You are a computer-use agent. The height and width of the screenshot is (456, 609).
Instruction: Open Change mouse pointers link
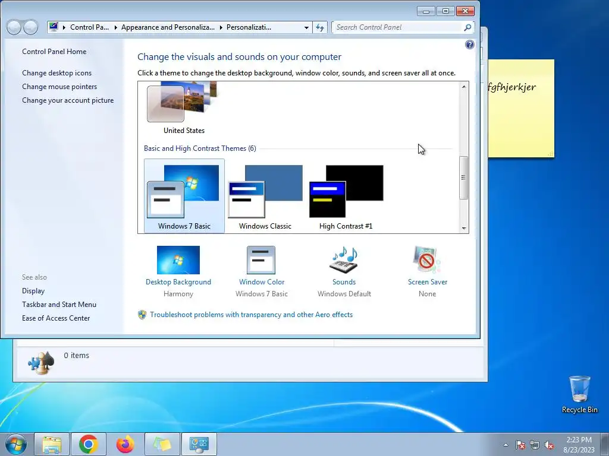pyautogui.click(x=59, y=87)
